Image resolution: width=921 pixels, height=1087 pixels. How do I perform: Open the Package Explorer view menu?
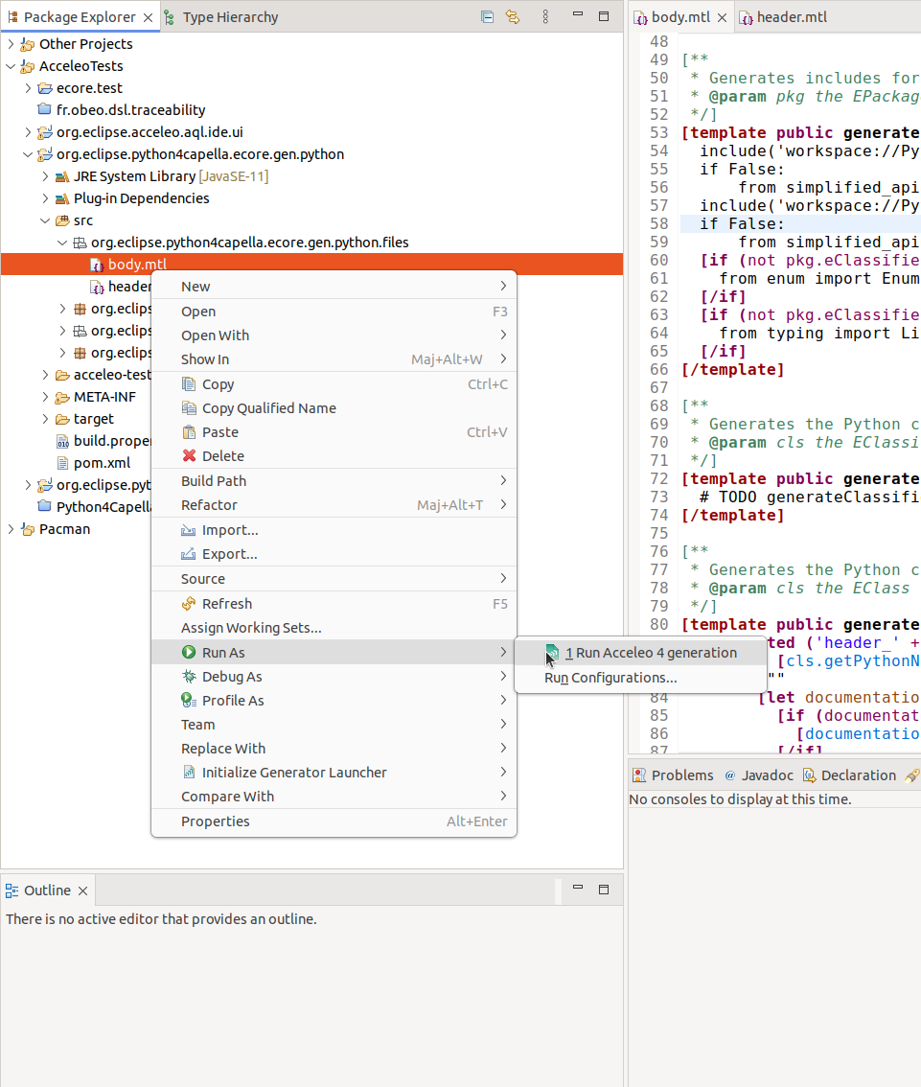[x=544, y=16]
